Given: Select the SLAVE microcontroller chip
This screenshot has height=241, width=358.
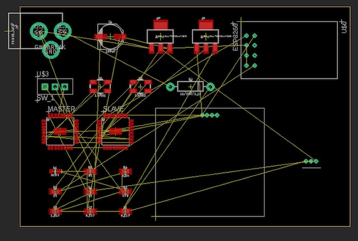Looking at the screenshot, I should pyautogui.click(x=115, y=132).
